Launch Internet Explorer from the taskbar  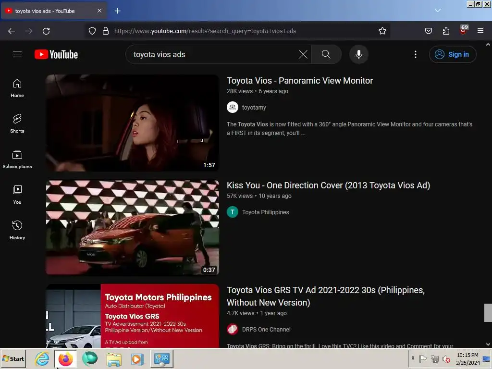click(42, 358)
